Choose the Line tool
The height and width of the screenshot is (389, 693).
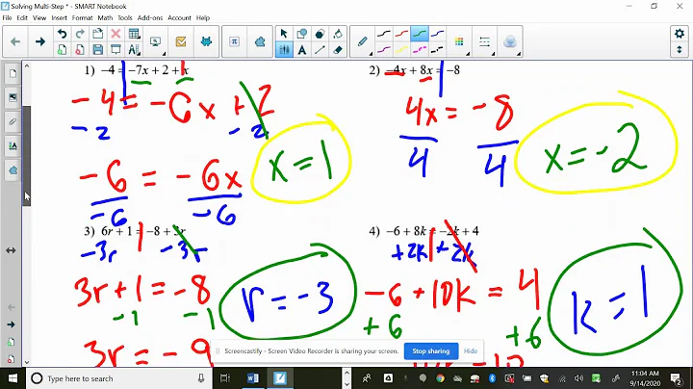click(x=320, y=49)
